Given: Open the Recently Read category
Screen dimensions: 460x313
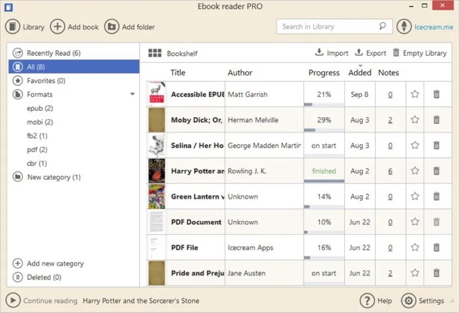Looking at the screenshot, I should 54,53.
